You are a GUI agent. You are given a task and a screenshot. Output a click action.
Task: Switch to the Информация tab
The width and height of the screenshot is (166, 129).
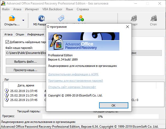(x=36, y=34)
